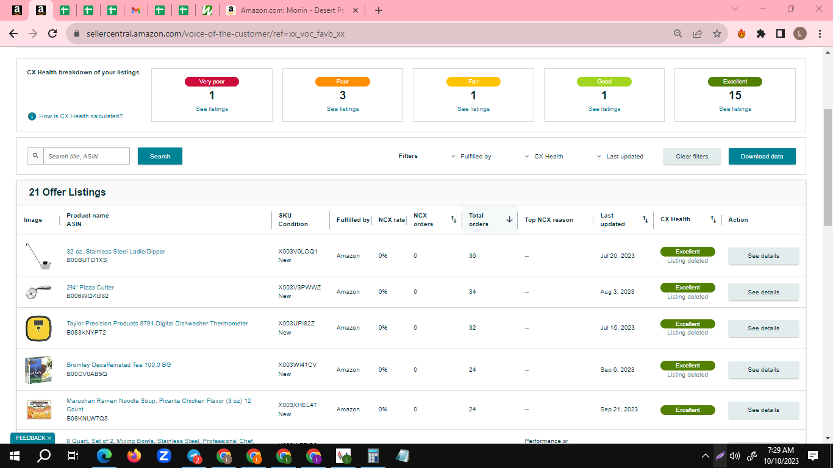Open the Chrome profile avatar L

pyautogui.click(x=800, y=34)
